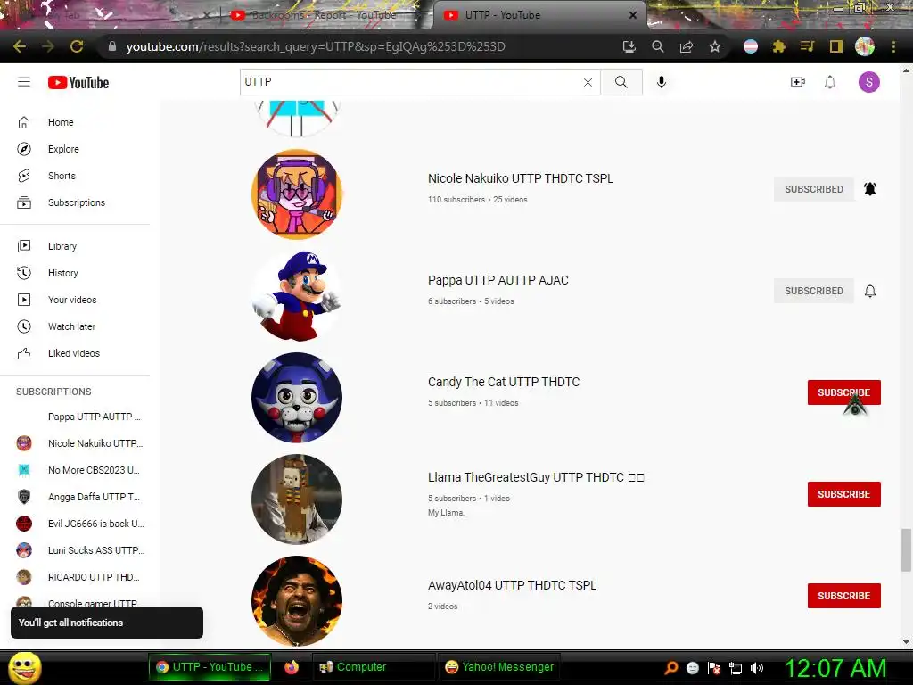Subscribe to AwayAtol04 UTTP THDTC TSPL
913x685 pixels.
point(843,595)
